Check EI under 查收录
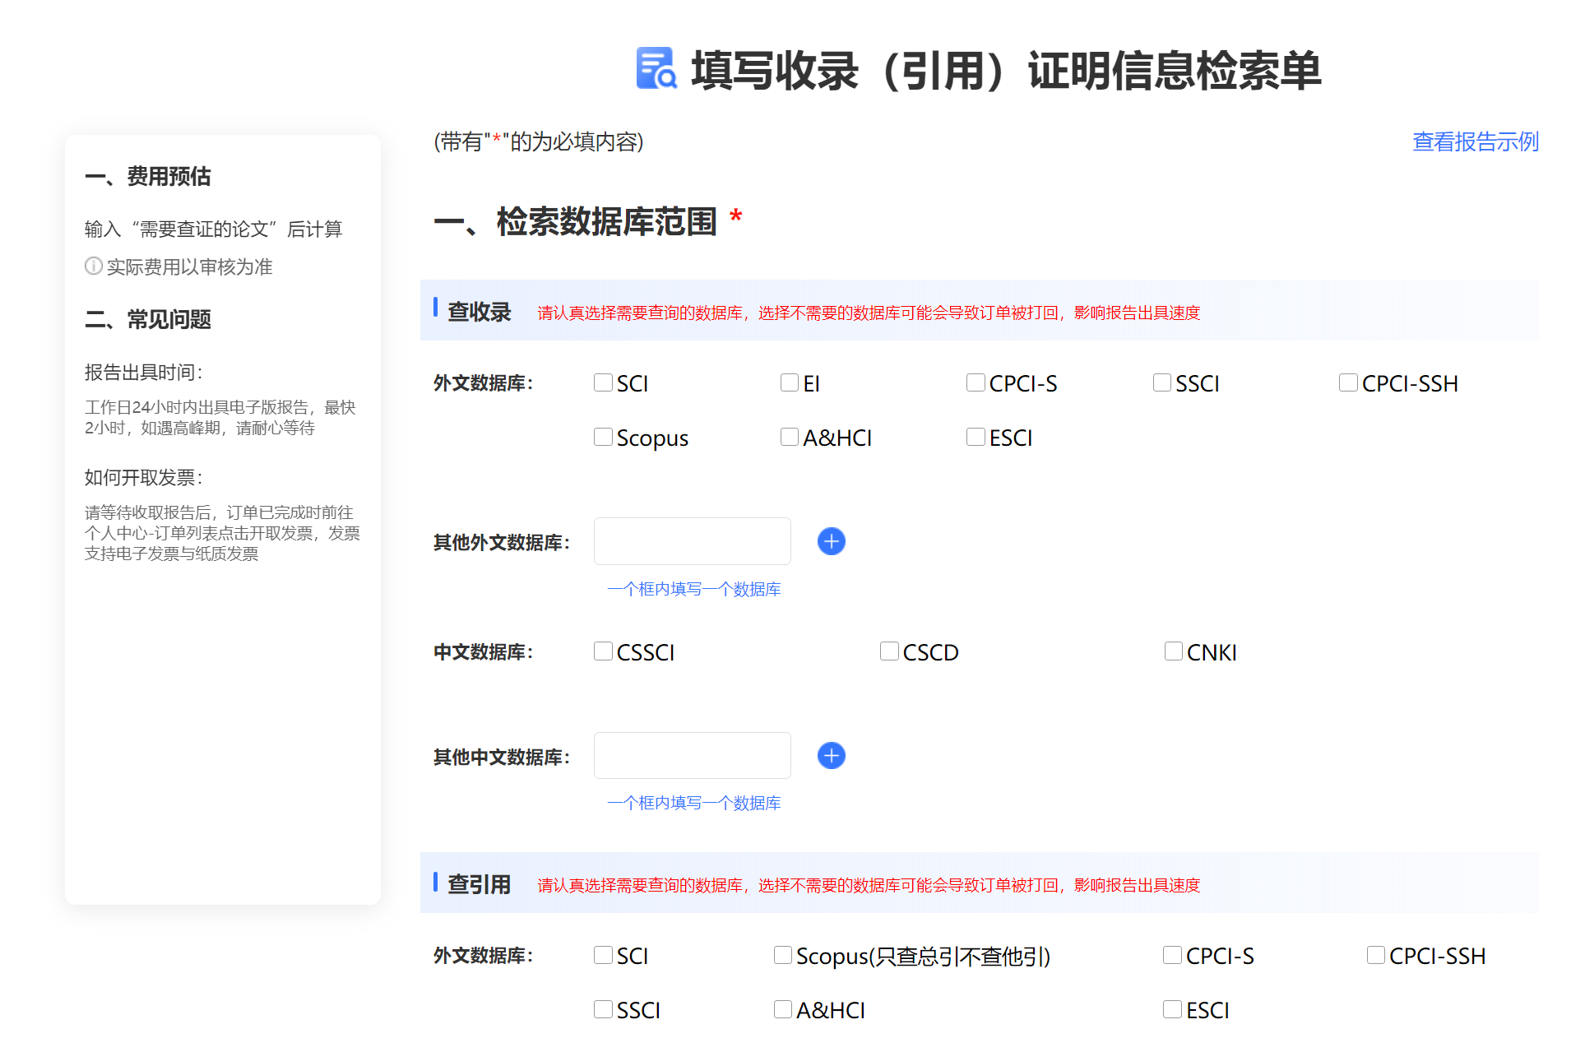The width and height of the screenshot is (1585, 1052). [789, 382]
